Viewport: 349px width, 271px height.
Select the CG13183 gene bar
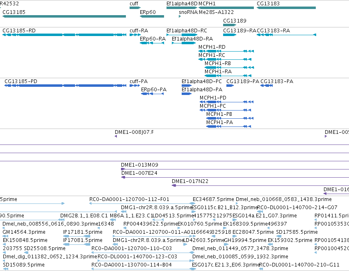[x=286, y=8]
